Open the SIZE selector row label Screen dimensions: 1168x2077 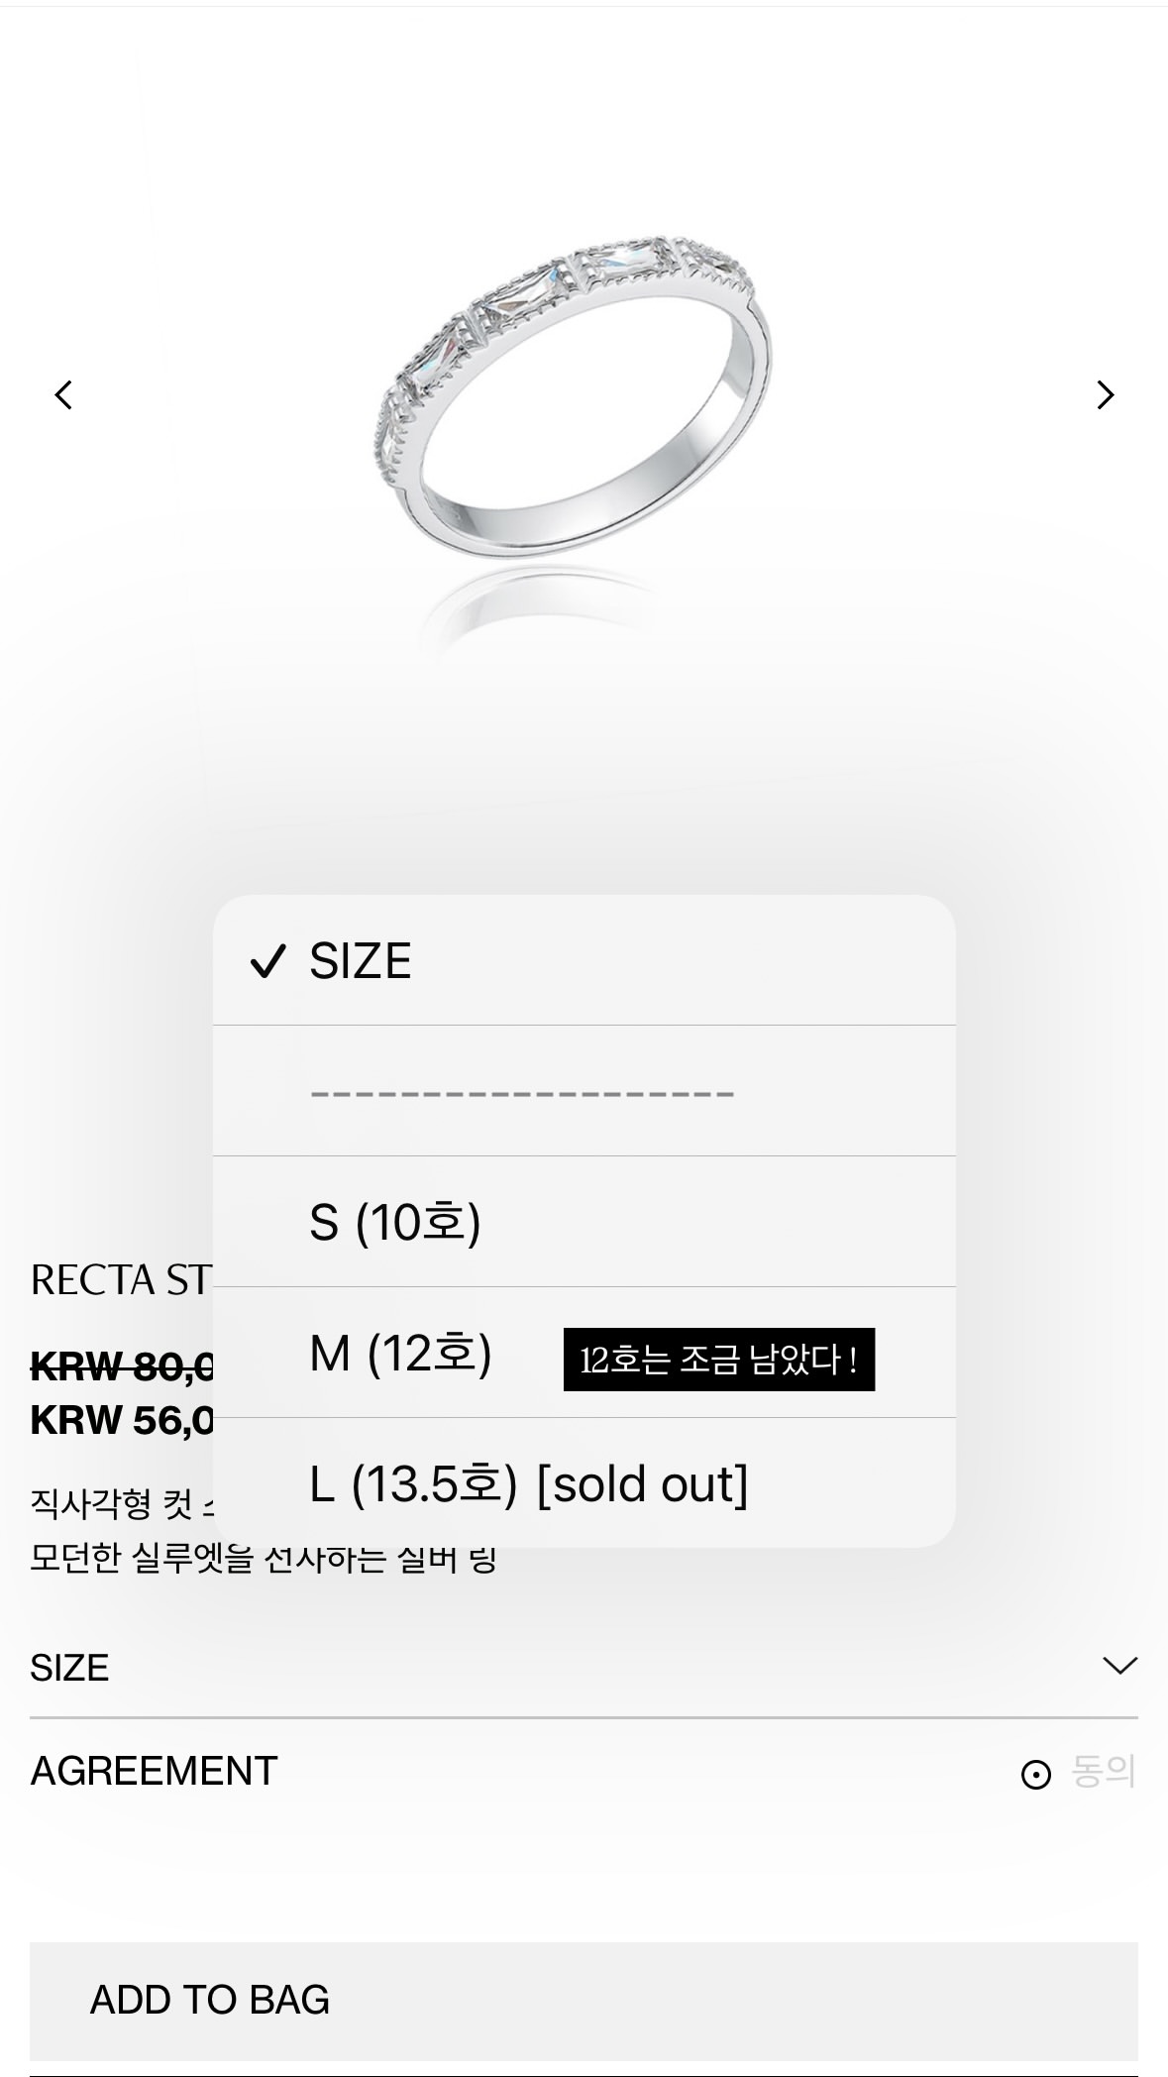(x=69, y=1668)
